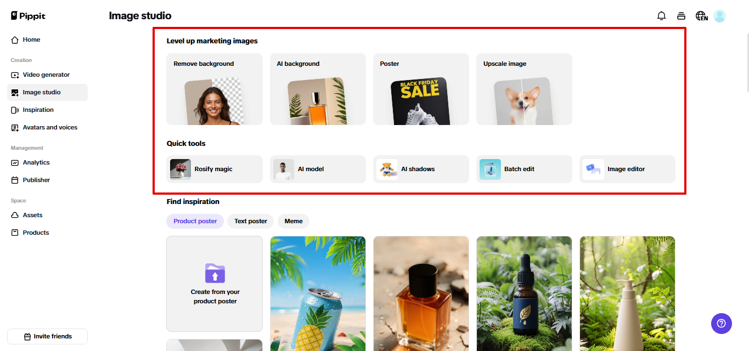This screenshot has height=351, width=749.
Task: Open the Upscale image card
Action: (x=524, y=89)
